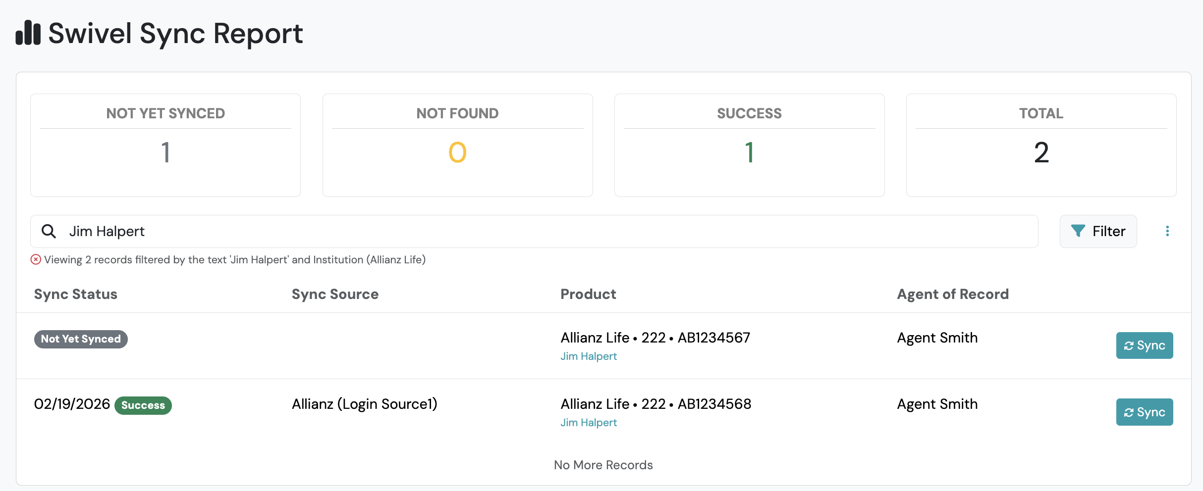Click the magnifying glass search icon
This screenshot has width=1203, height=491.
point(49,231)
